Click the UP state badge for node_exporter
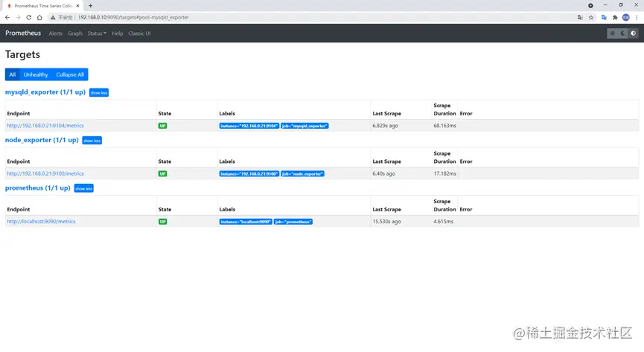Viewport: 644px width, 352px height. click(162, 173)
